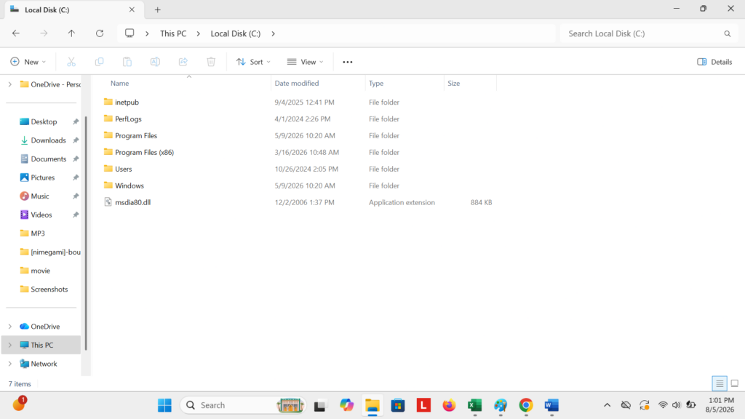Image resolution: width=745 pixels, height=419 pixels.
Task: Open Paint from the taskbar
Action: pos(501,405)
